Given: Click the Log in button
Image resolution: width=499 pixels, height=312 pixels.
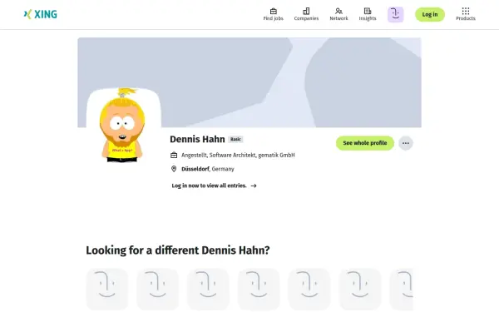Looking at the screenshot, I should (430, 14).
